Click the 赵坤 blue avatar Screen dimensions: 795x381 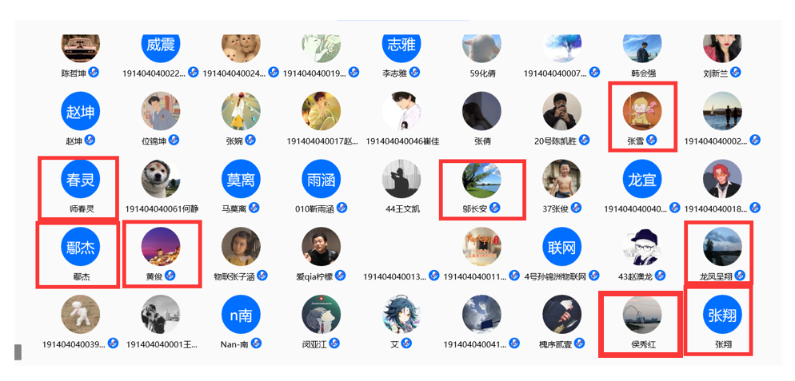tap(81, 111)
